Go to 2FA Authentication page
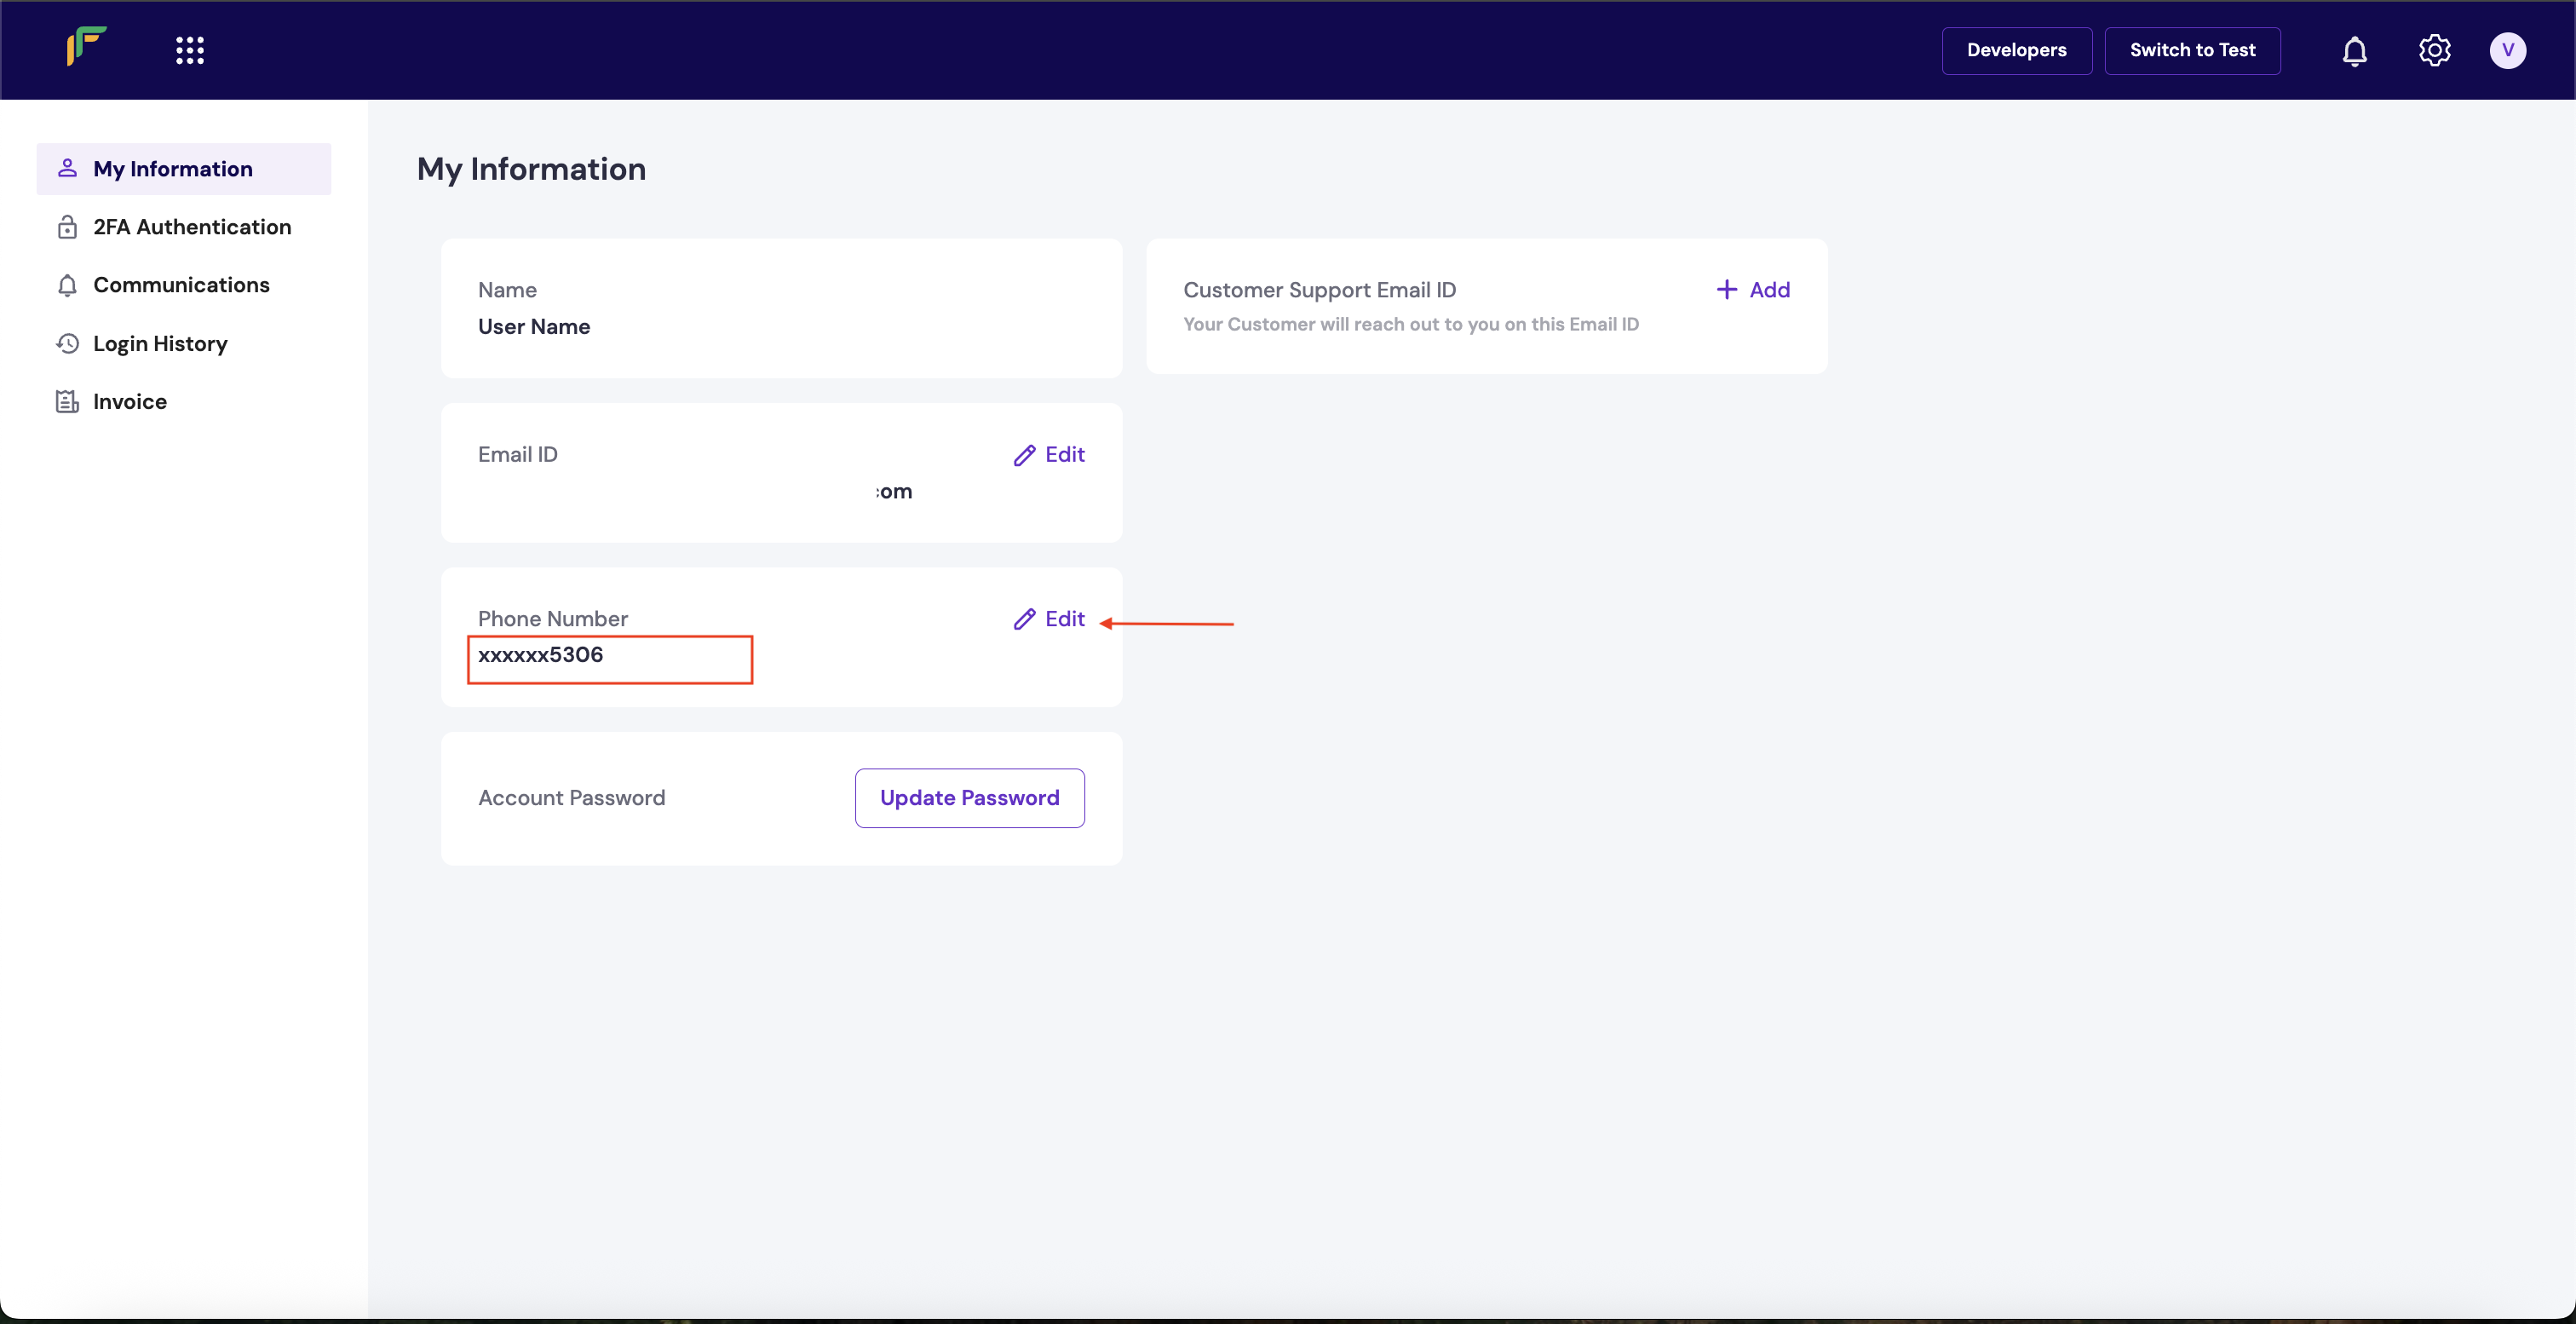The width and height of the screenshot is (2576, 1324). click(192, 227)
